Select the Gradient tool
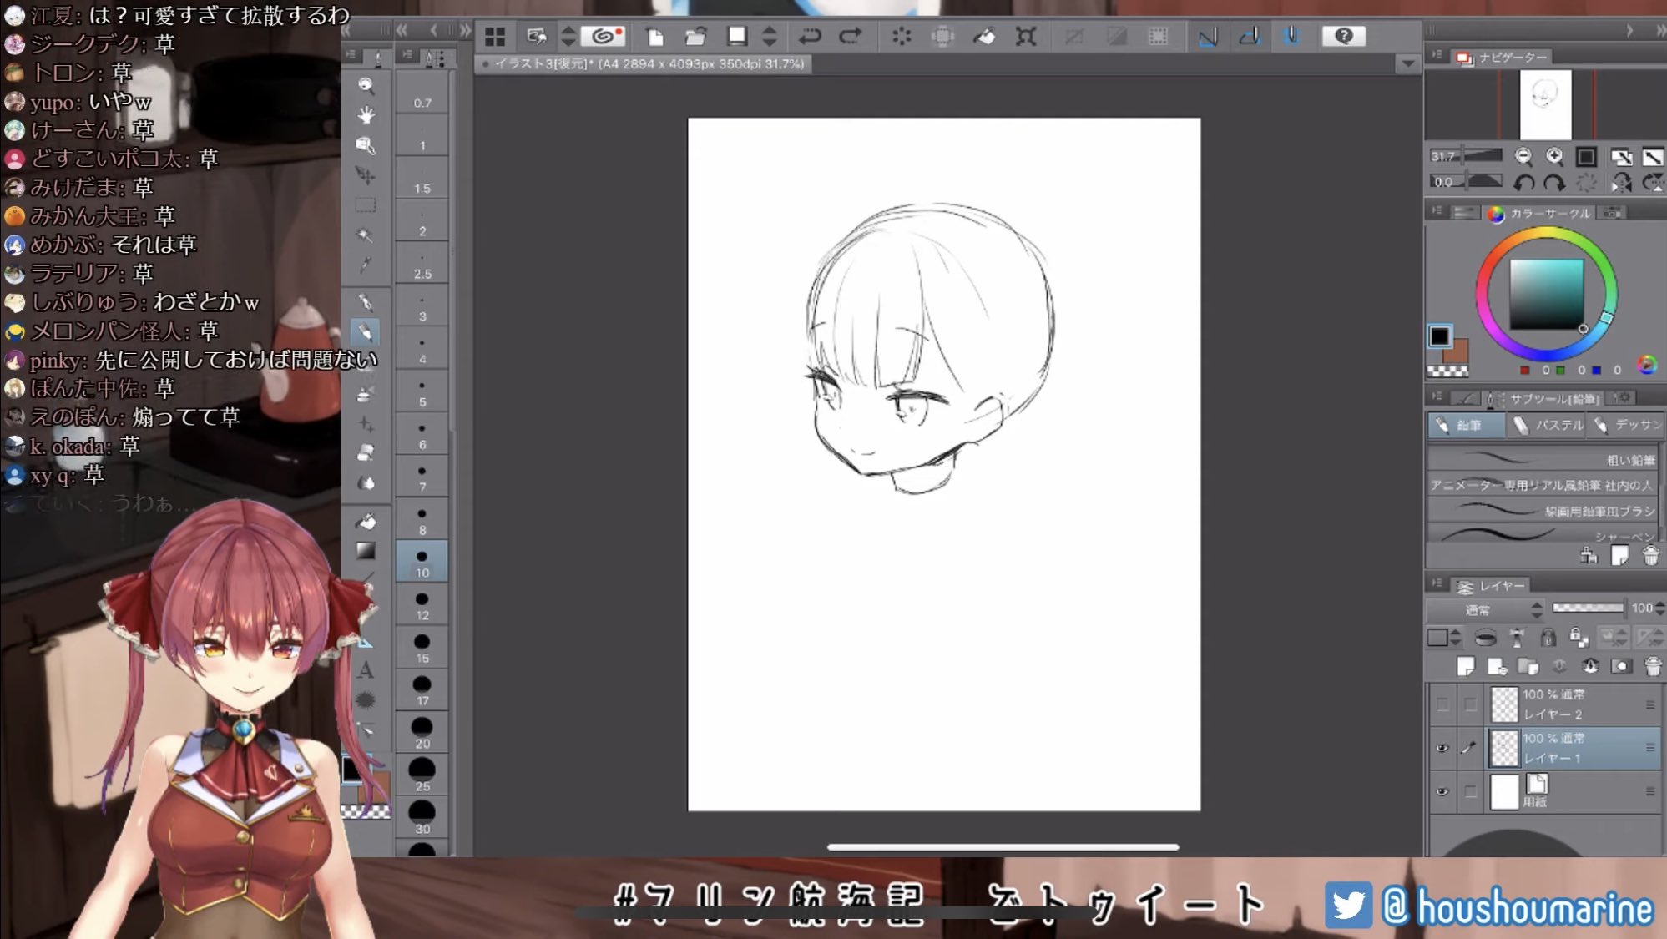The height and width of the screenshot is (939, 1667). click(x=366, y=551)
